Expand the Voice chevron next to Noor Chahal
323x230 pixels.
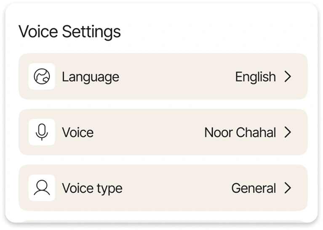point(288,133)
